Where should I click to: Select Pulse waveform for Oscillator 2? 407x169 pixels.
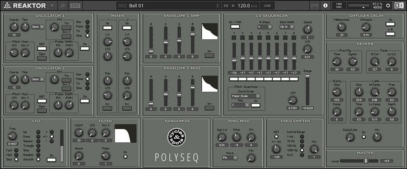pos(88,78)
